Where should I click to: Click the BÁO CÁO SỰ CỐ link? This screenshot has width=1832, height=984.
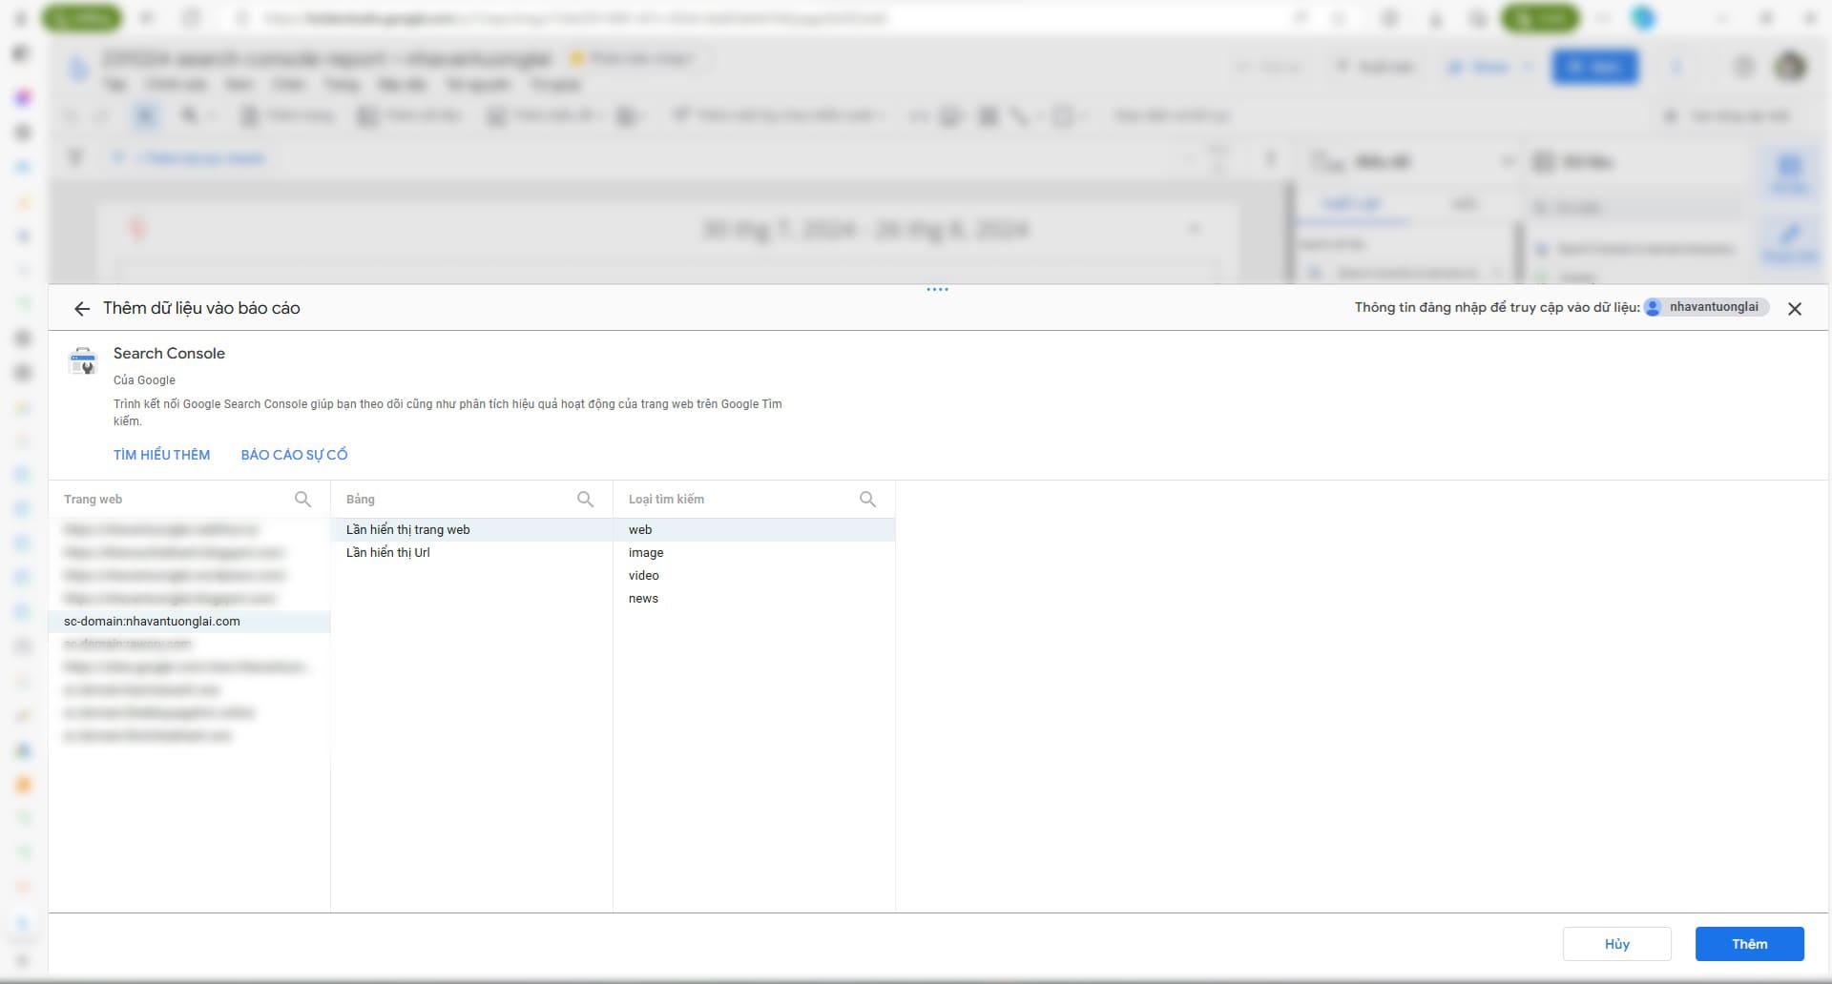pyautogui.click(x=294, y=455)
